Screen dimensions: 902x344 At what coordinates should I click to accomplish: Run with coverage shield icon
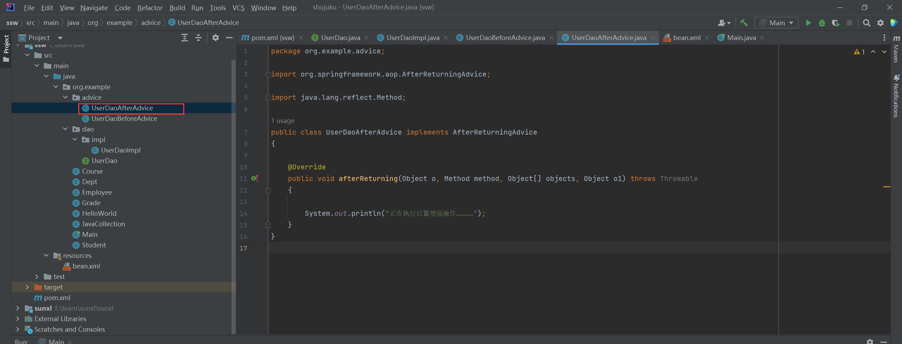pos(835,23)
